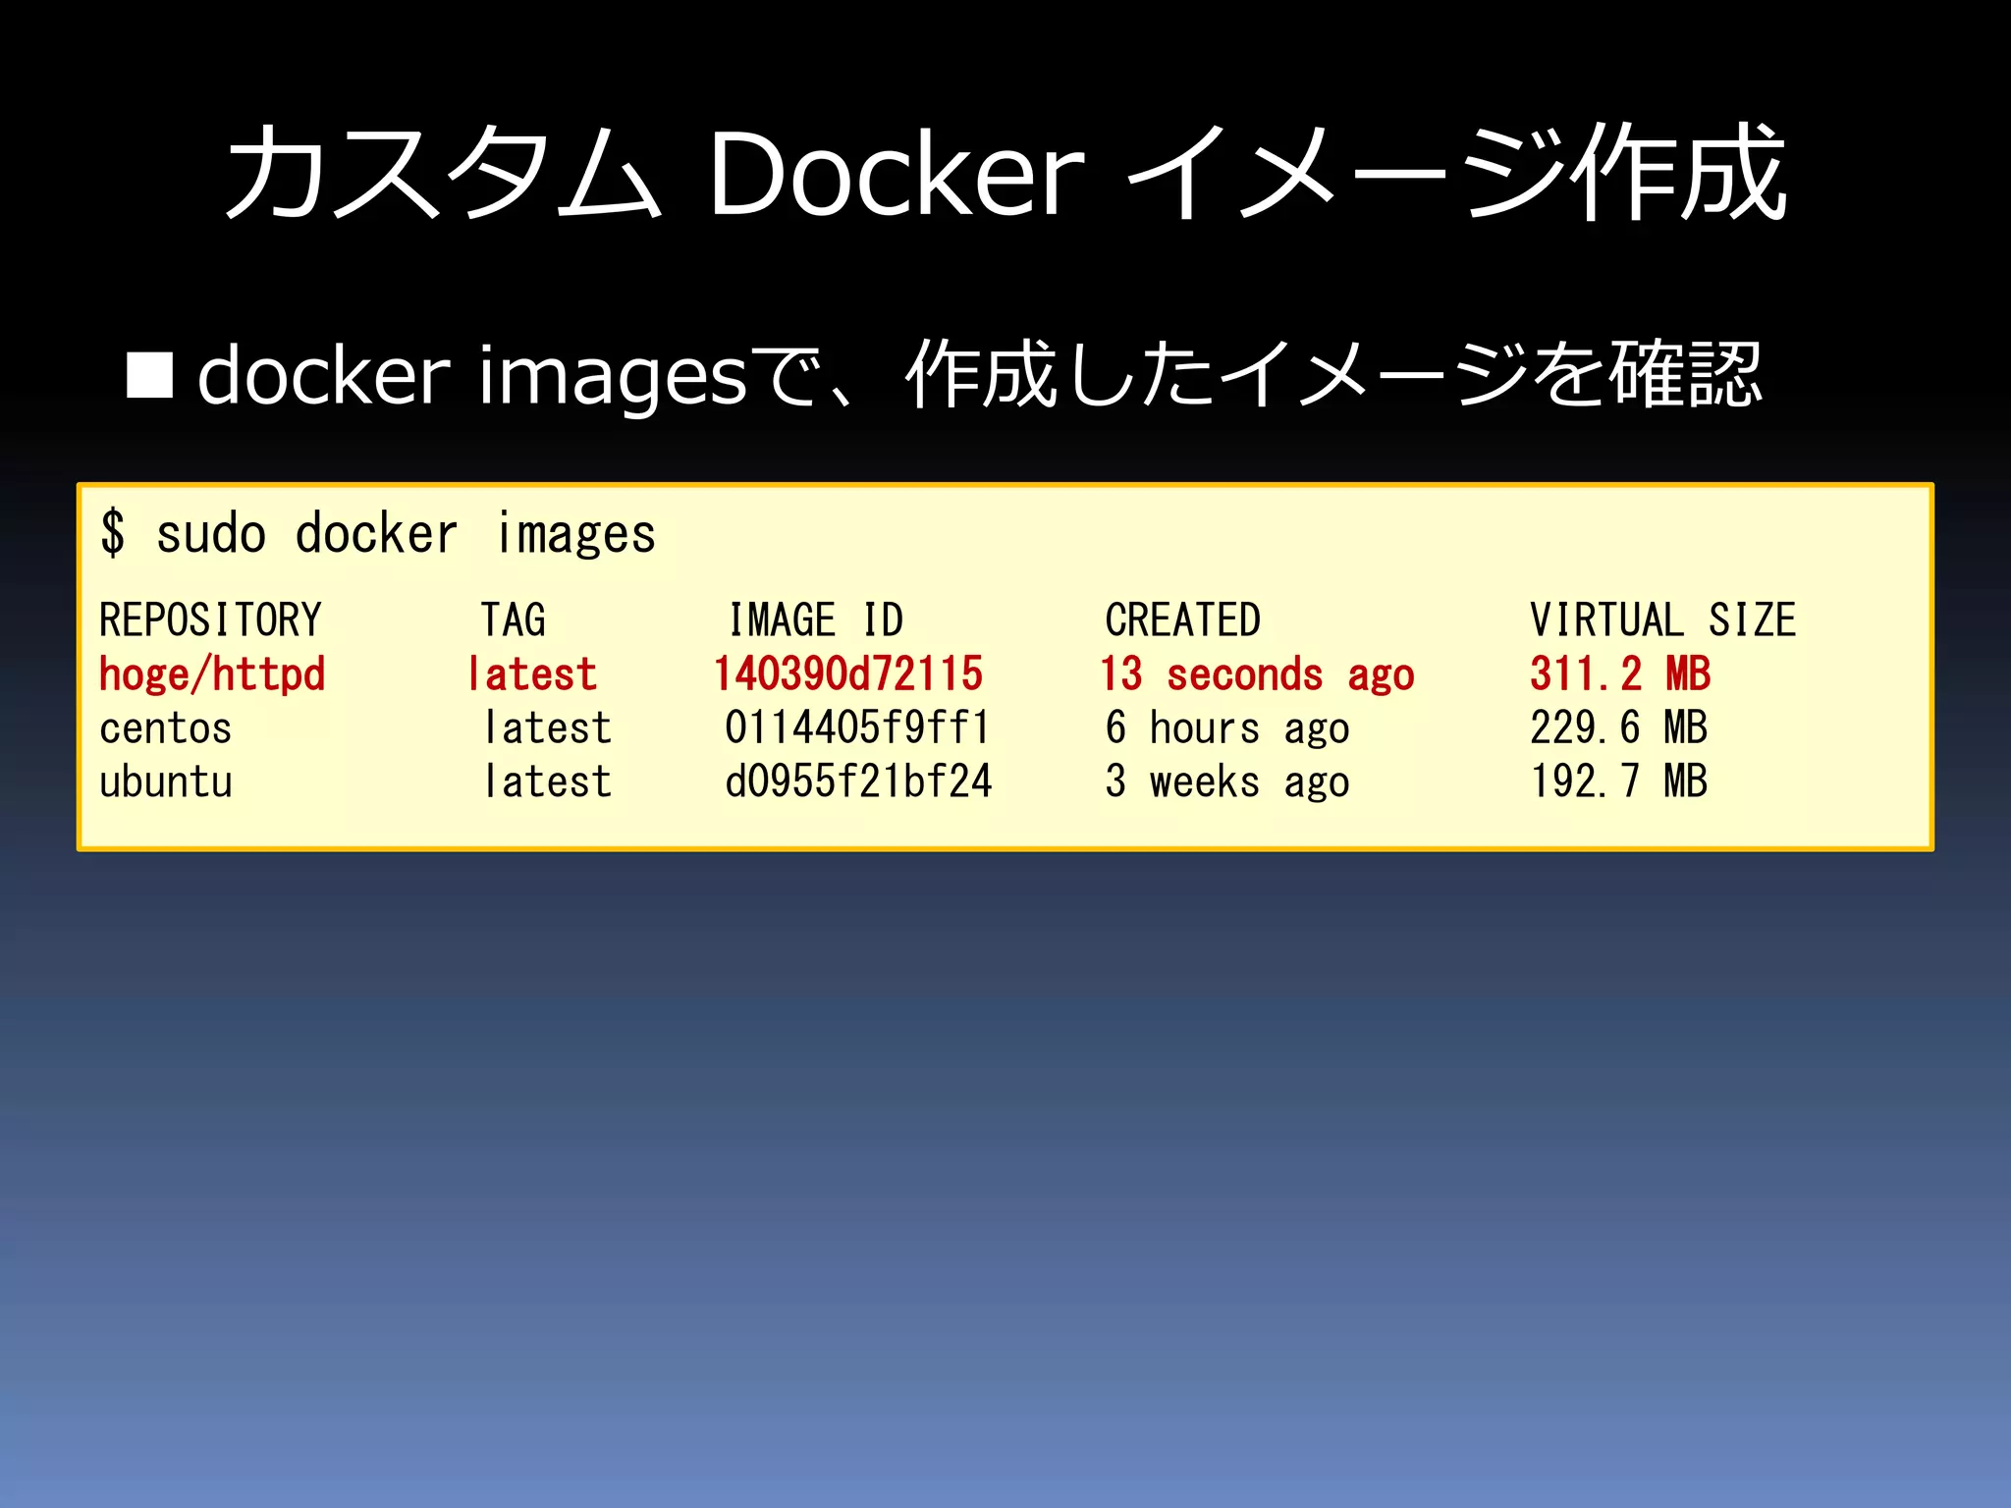Click the 3 weeks ago text
The image size is (2011, 1508).
click(1227, 783)
